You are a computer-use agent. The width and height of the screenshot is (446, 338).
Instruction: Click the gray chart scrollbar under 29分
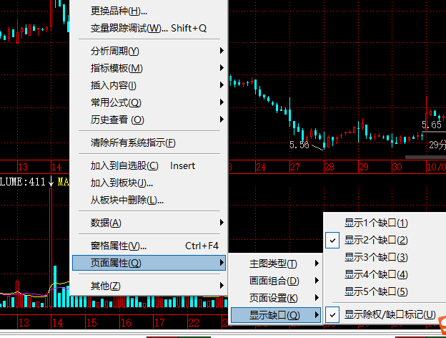[x=425, y=157]
